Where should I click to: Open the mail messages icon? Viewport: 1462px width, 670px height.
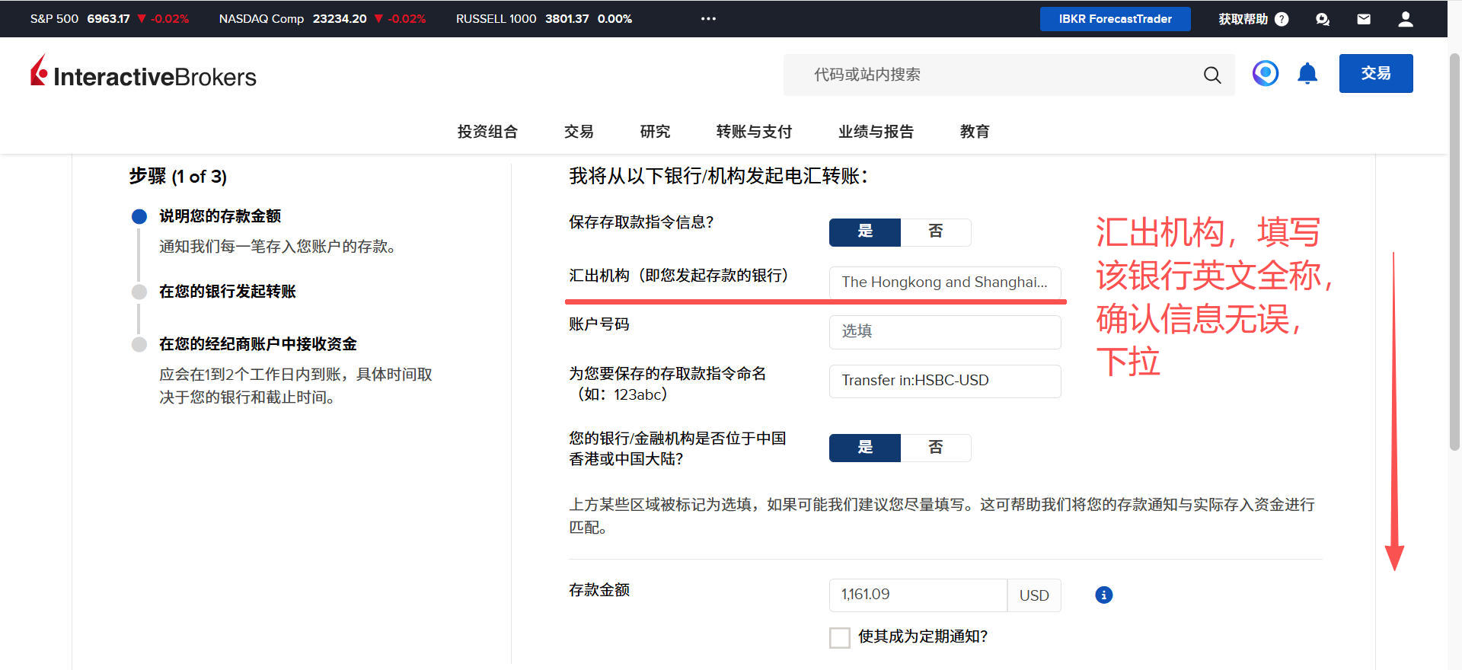[x=1364, y=19]
